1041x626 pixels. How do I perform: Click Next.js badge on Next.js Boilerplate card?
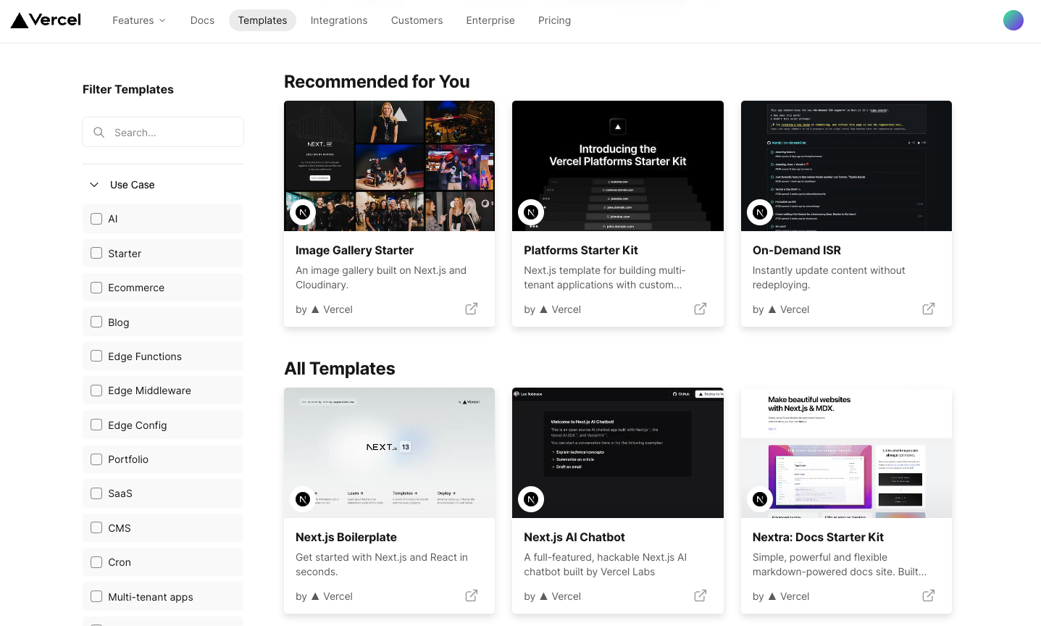point(303,499)
